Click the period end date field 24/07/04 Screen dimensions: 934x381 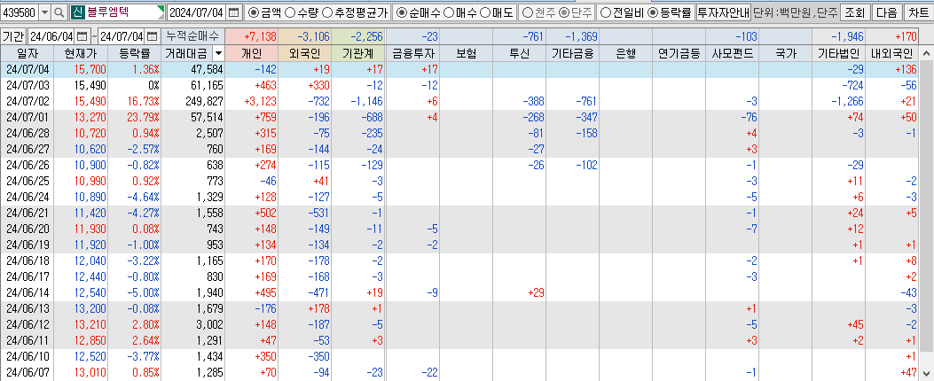click(122, 35)
